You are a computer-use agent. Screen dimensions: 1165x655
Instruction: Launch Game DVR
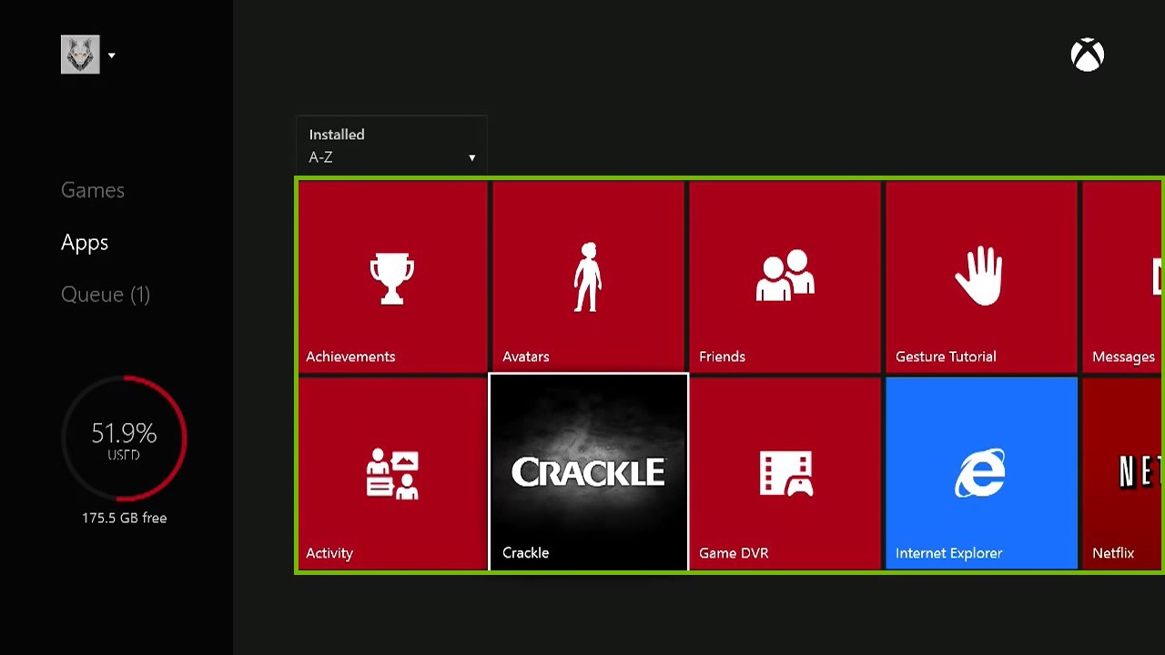coord(785,473)
